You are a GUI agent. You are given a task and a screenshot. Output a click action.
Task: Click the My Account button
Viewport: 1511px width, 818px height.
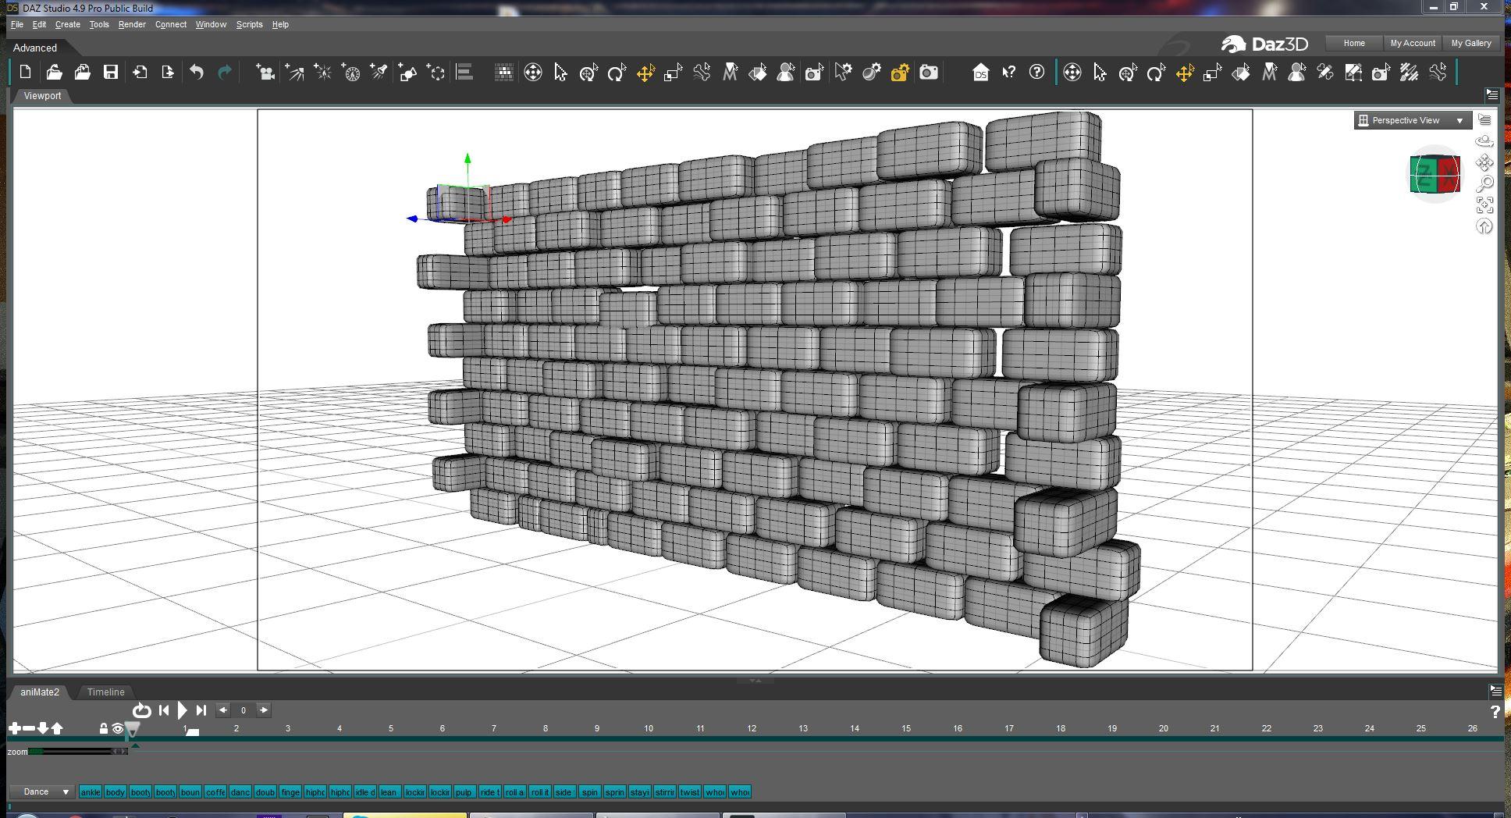tap(1412, 43)
